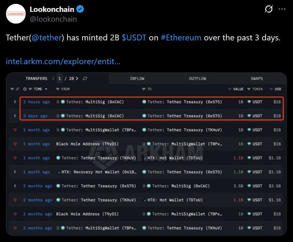Open the TIME sort dropdown arrow
293x242 pixels.
(46, 89)
